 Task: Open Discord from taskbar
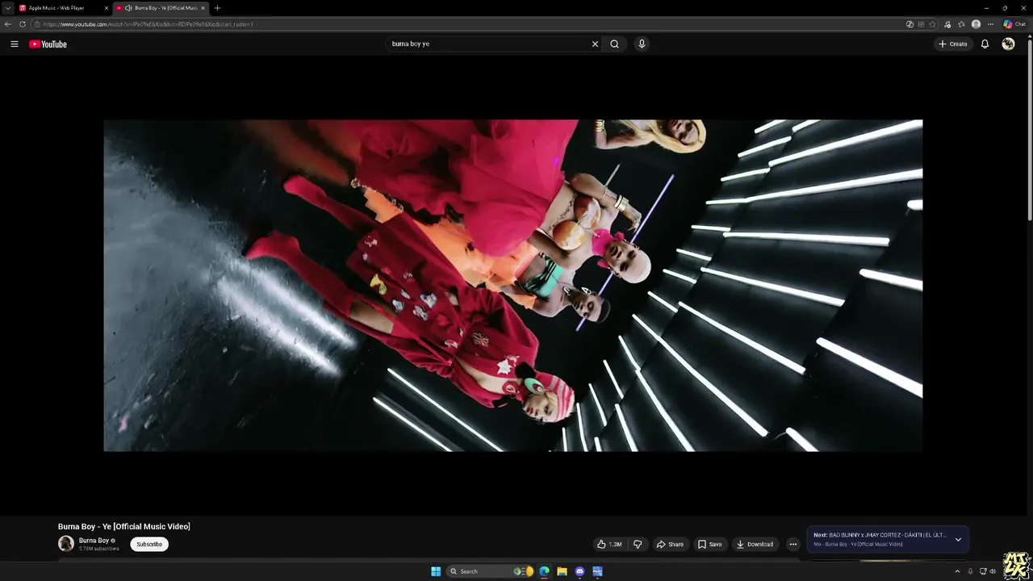579,571
